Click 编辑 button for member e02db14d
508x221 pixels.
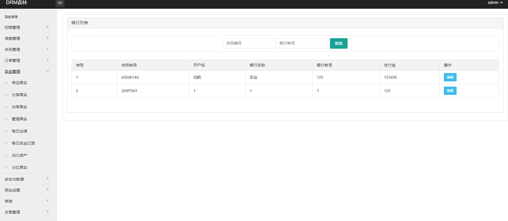tap(450, 77)
